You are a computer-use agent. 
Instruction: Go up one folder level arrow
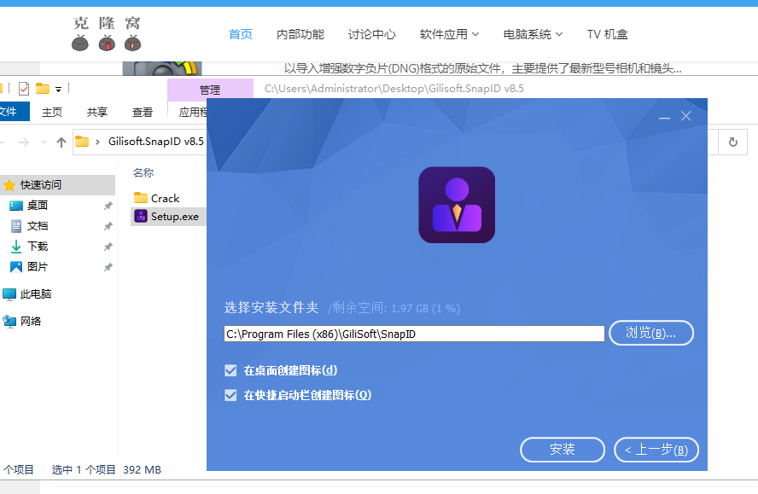61,142
